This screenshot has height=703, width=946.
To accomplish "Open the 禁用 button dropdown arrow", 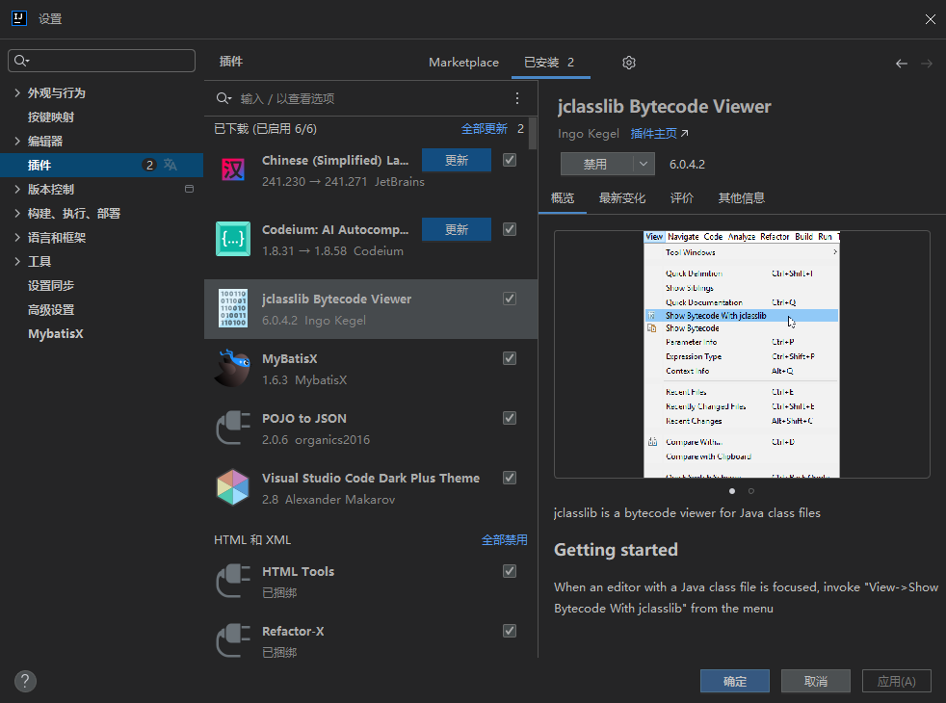I will (x=644, y=164).
